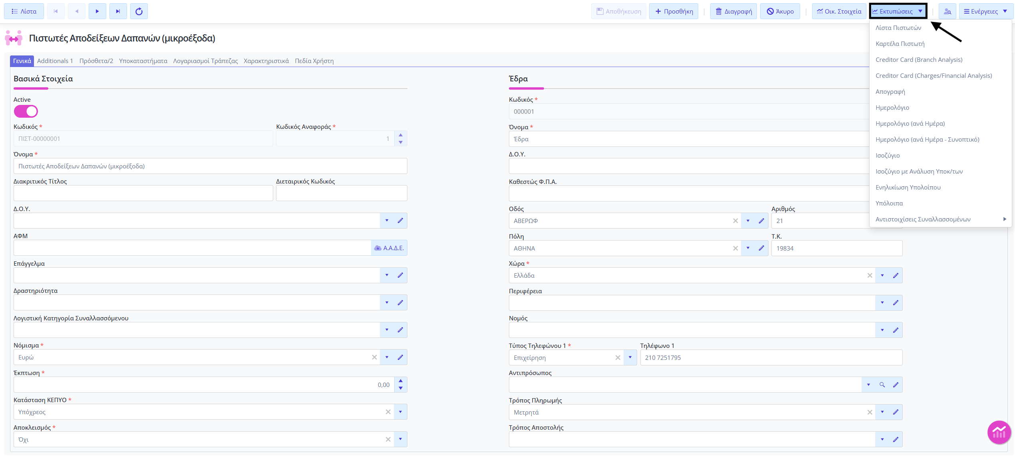Image resolution: width=1015 pixels, height=458 pixels.
Task: Click the Οικ. Στοιχεία button
Action: 839,11
